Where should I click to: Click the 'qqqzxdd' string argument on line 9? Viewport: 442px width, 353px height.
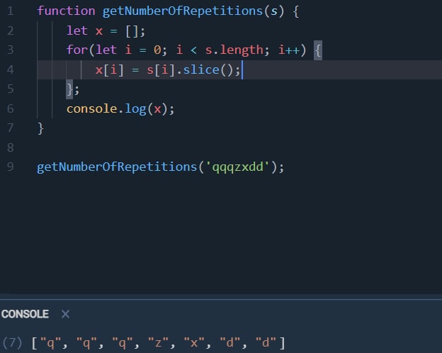coord(237,167)
